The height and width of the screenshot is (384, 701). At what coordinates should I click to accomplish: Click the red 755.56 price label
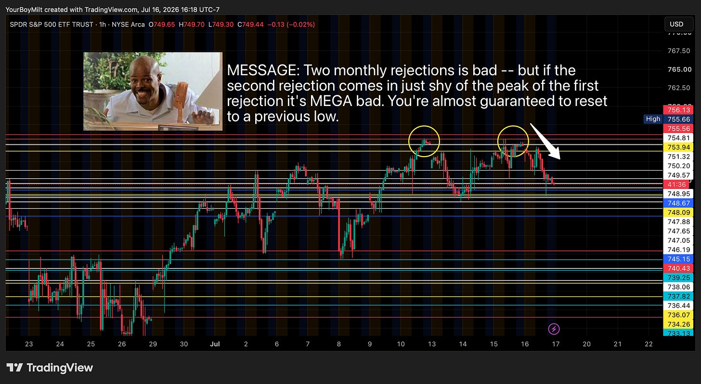(679, 129)
